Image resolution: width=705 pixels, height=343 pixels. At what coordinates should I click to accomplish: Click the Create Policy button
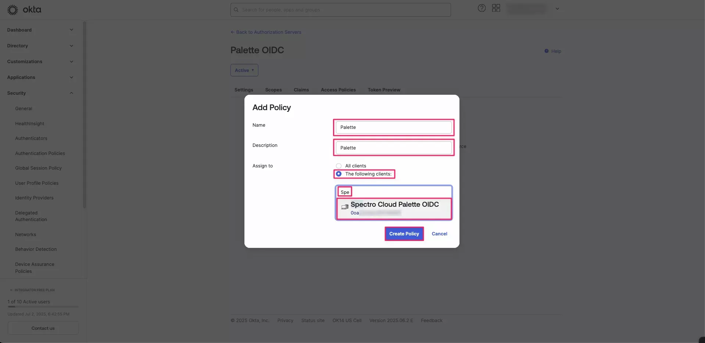click(404, 234)
